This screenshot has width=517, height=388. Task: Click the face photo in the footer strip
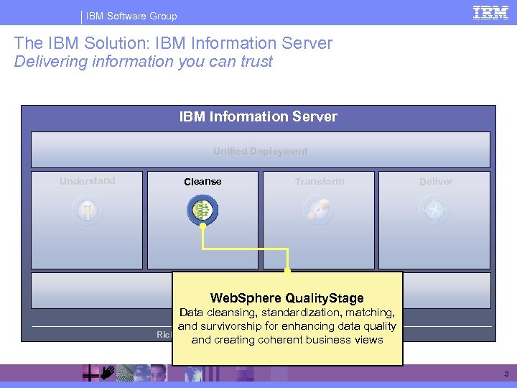click(158, 373)
